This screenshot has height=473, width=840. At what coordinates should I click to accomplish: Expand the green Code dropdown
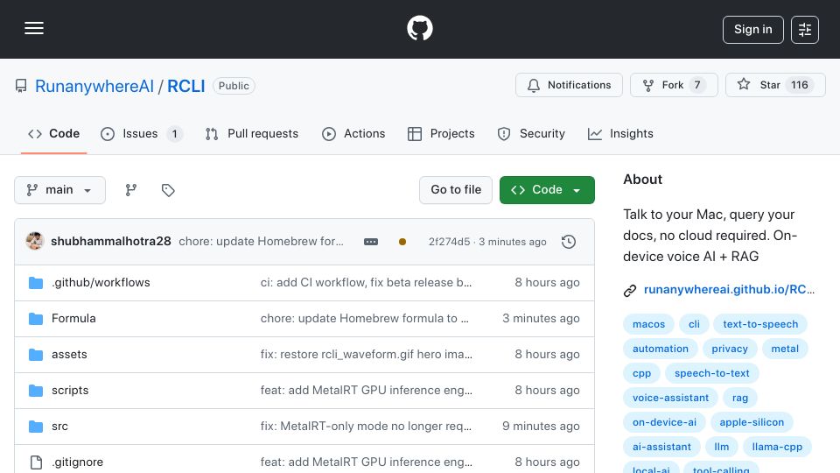(x=547, y=190)
